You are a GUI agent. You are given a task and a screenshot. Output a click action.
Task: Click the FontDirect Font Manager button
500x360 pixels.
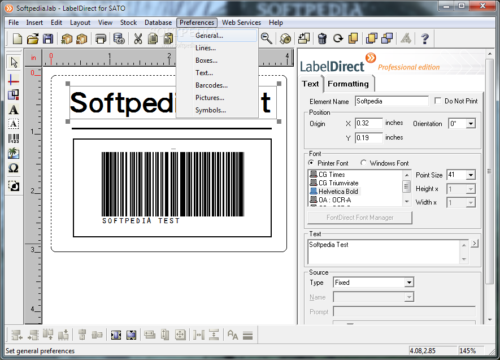360,218
